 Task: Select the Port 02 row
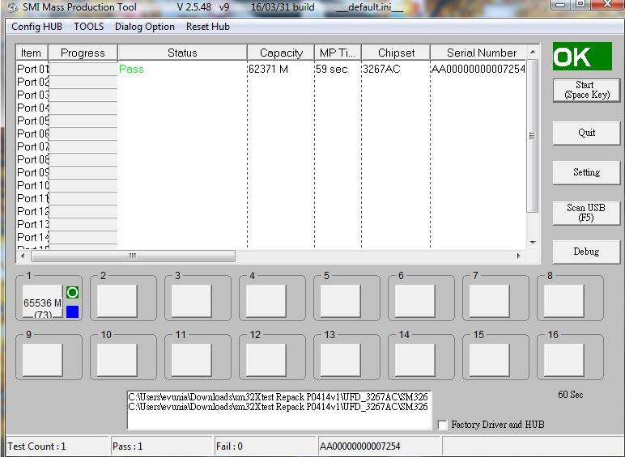point(271,82)
